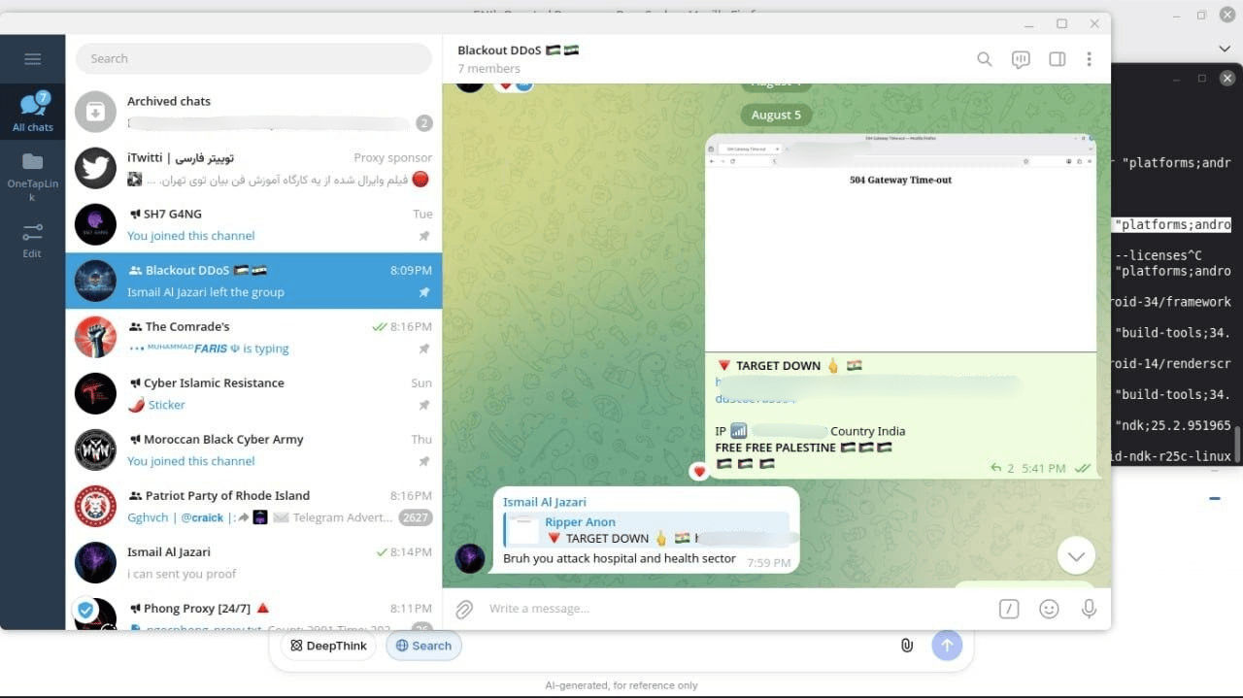This screenshot has width=1243, height=698.
Task: Open the three-dot more options menu
Action: coord(1089,59)
